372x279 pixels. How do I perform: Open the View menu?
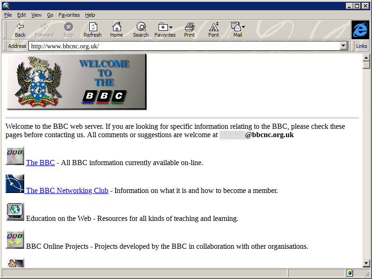tap(36, 15)
